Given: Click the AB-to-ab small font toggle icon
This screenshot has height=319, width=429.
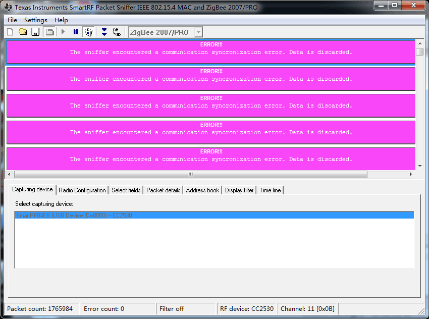Looking at the screenshot, I should (117, 32).
